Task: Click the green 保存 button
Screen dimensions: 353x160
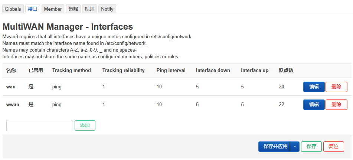Action: [x=311, y=147]
